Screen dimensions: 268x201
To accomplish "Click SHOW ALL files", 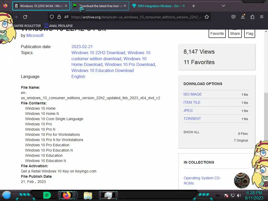I will [191, 132].
